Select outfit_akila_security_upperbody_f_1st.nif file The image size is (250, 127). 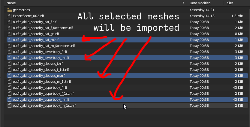(x=127, y=94)
